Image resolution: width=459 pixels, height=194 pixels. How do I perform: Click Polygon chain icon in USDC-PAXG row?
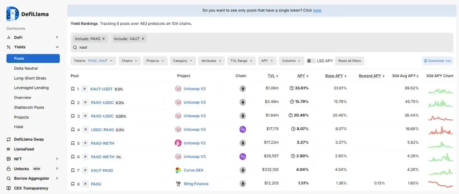click(x=243, y=130)
